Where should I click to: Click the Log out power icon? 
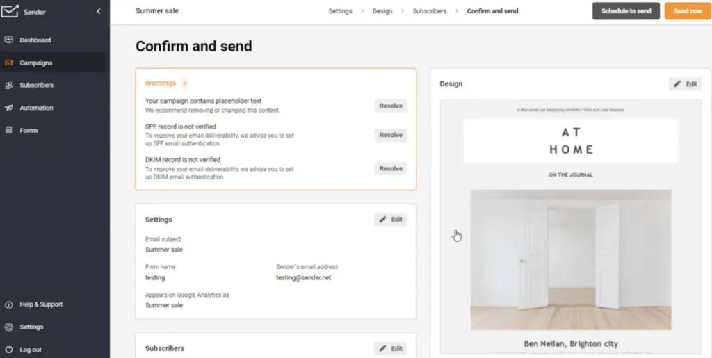tap(8, 350)
